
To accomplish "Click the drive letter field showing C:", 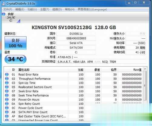I will [76, 52].
